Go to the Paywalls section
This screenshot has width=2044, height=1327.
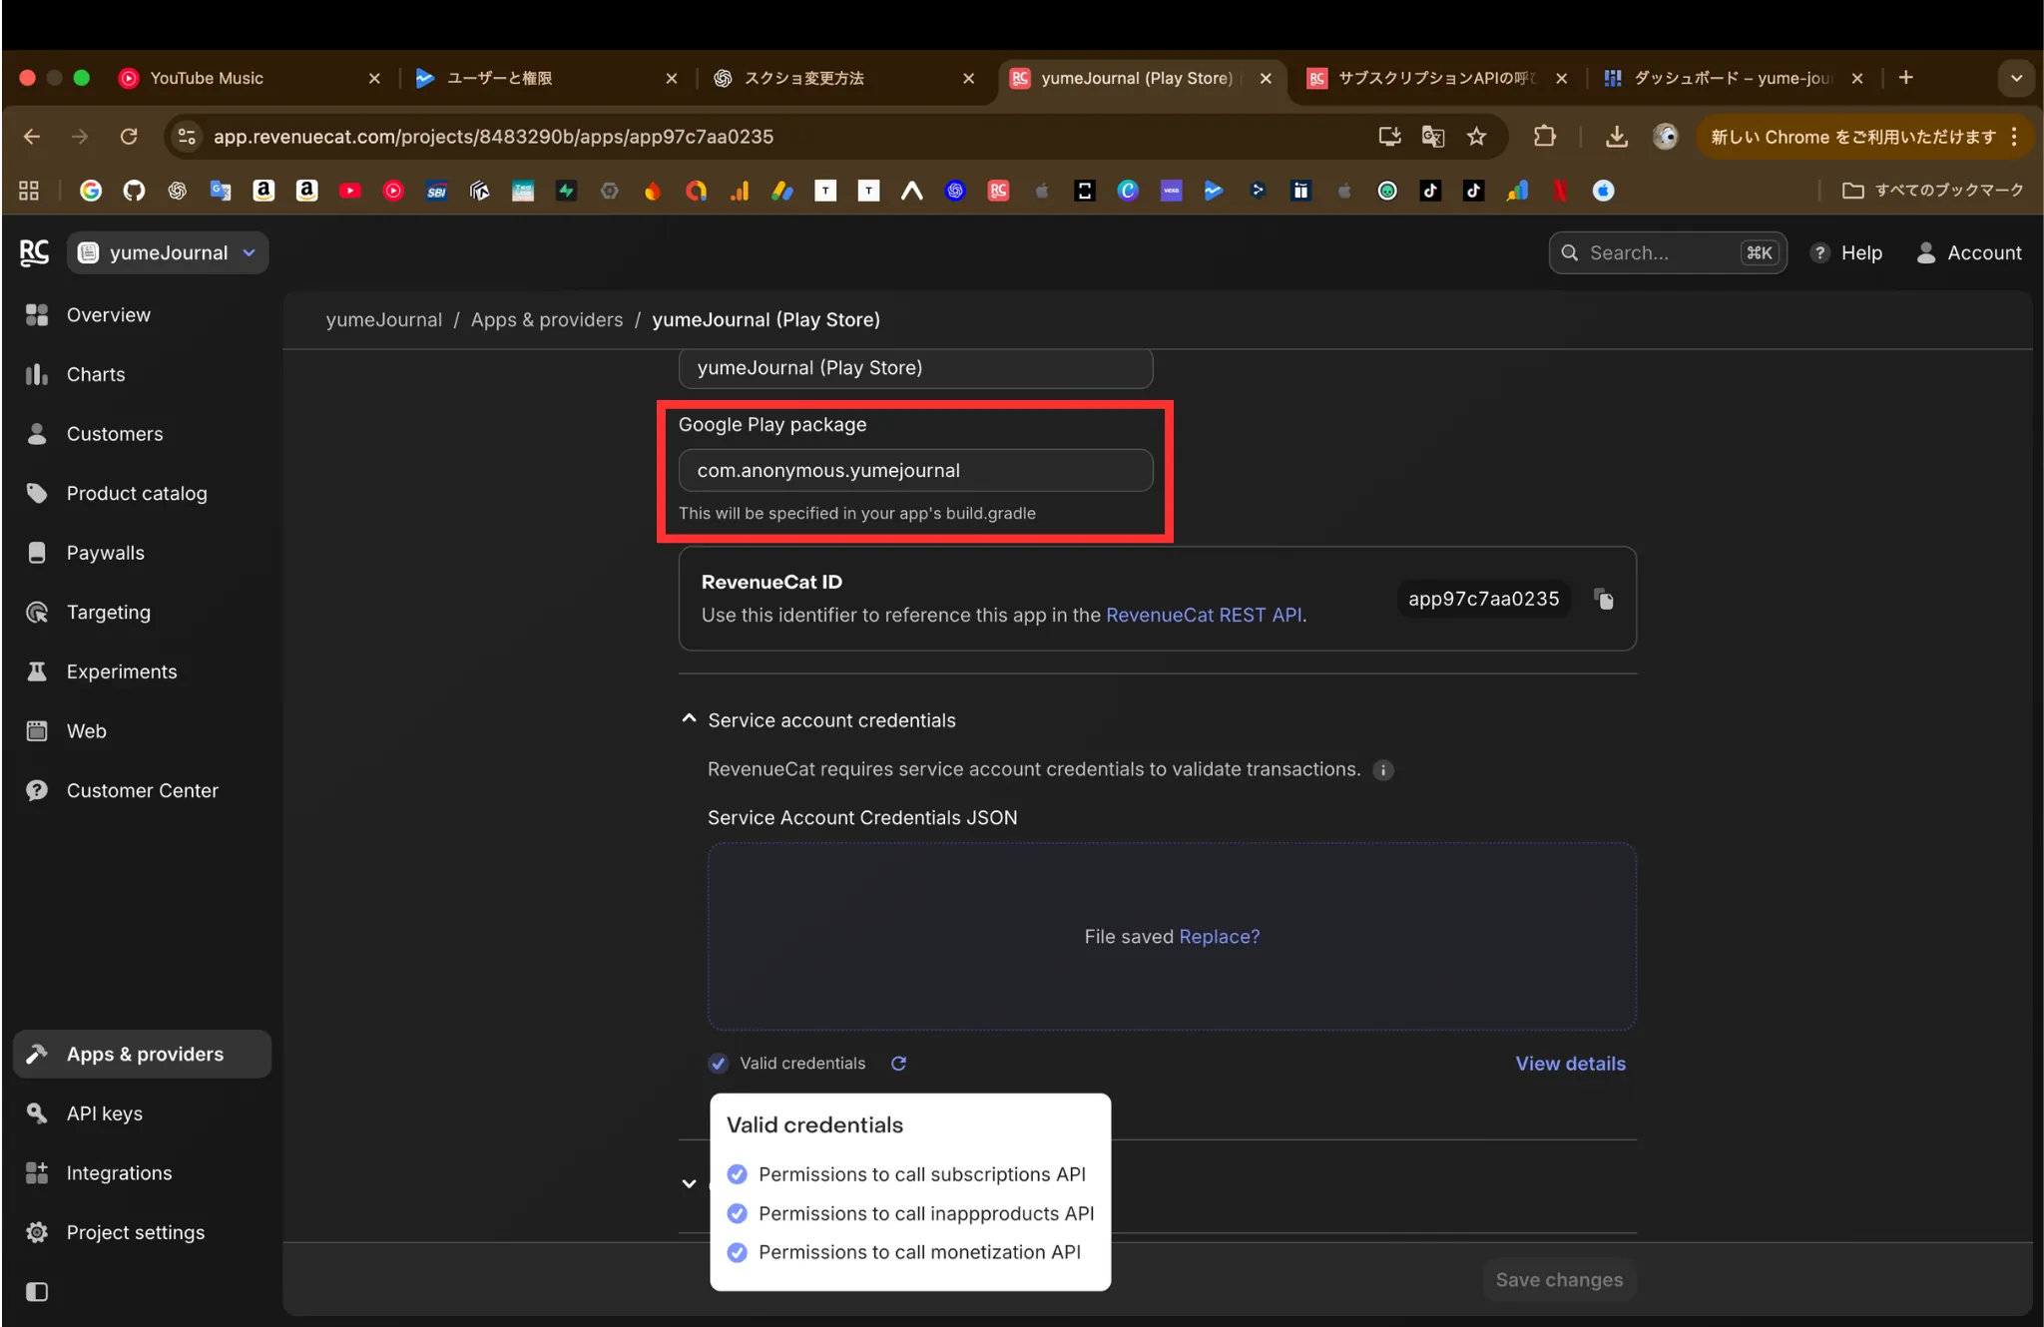click(105, 552)
